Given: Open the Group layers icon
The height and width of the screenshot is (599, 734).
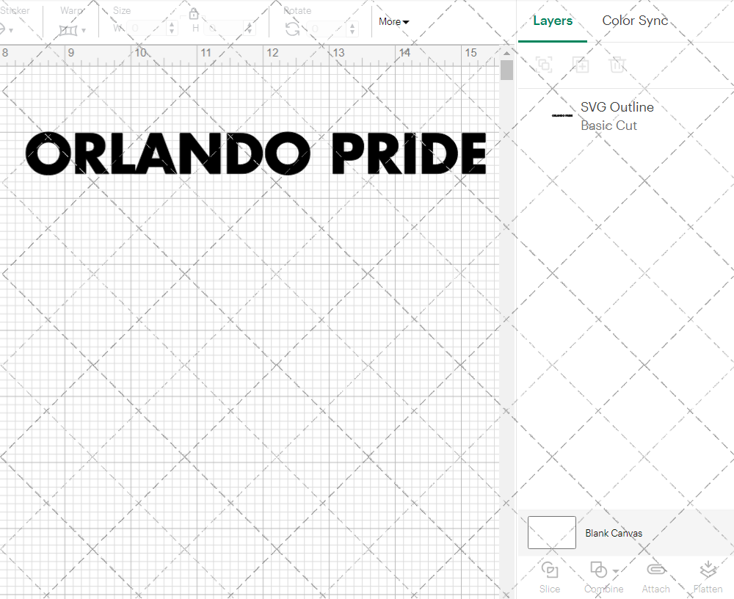Looking at the screenshot, I should tap(544, 65).
